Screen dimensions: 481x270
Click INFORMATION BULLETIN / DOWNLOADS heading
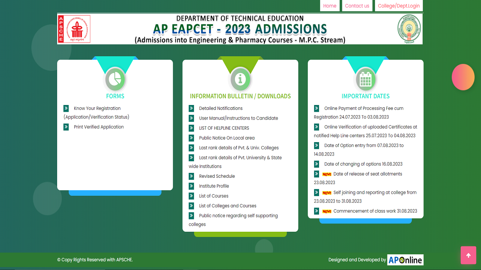(240, 96)
